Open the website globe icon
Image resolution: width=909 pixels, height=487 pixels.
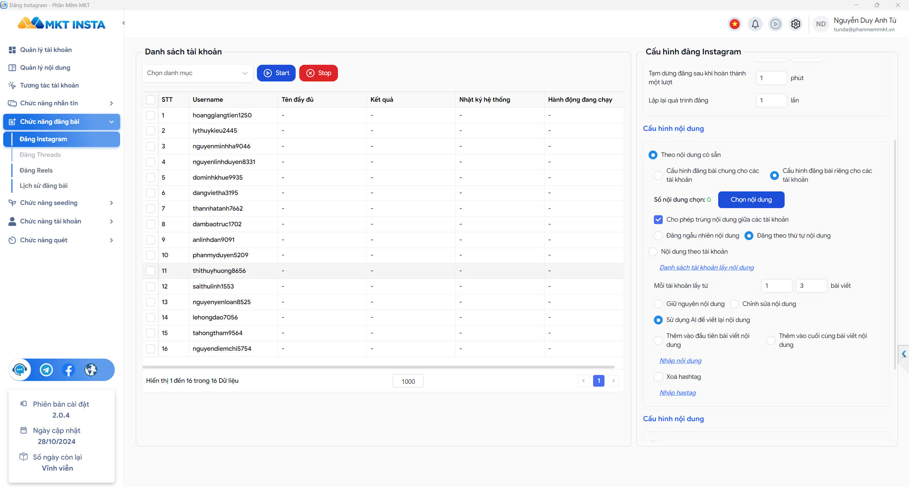tap(91, 370)
